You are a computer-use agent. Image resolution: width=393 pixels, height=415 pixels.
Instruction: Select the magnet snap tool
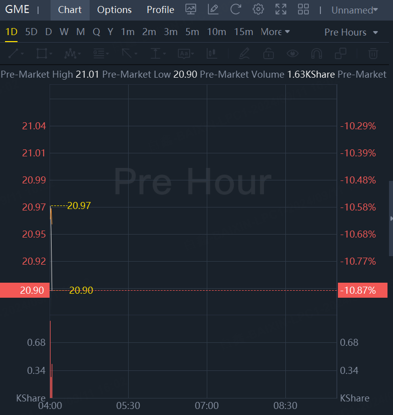316,53
